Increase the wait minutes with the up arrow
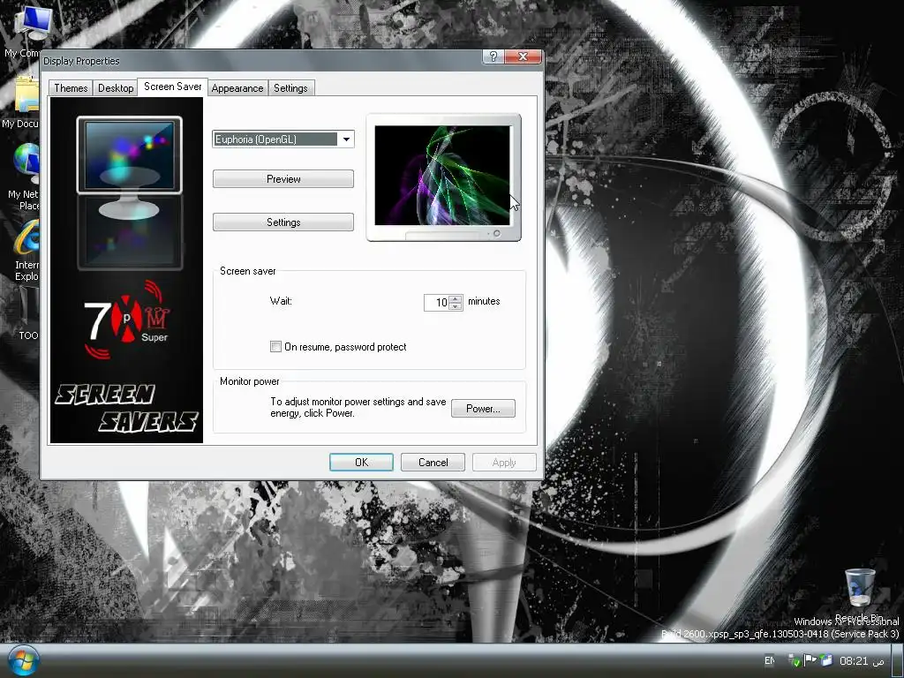Screen dimensions: 904x678 pyautogui.click(x=456, y=298)
